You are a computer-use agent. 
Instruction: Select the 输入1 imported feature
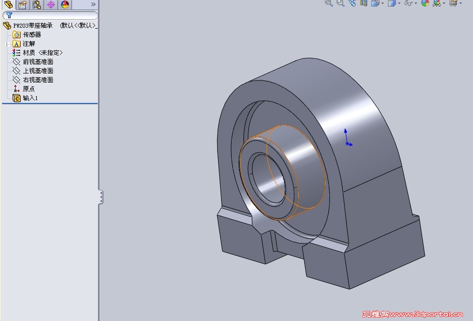pos(25,98)
